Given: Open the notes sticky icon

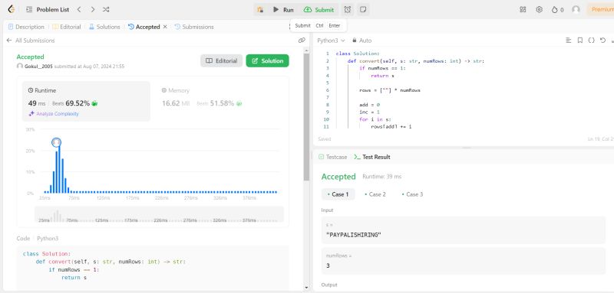Looking at the screenshot, I should pyautogui.click(x=363, y=9).
